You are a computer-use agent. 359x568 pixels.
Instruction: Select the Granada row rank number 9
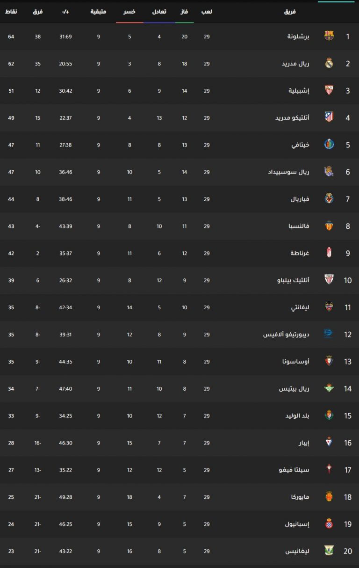tap(348, 253)
